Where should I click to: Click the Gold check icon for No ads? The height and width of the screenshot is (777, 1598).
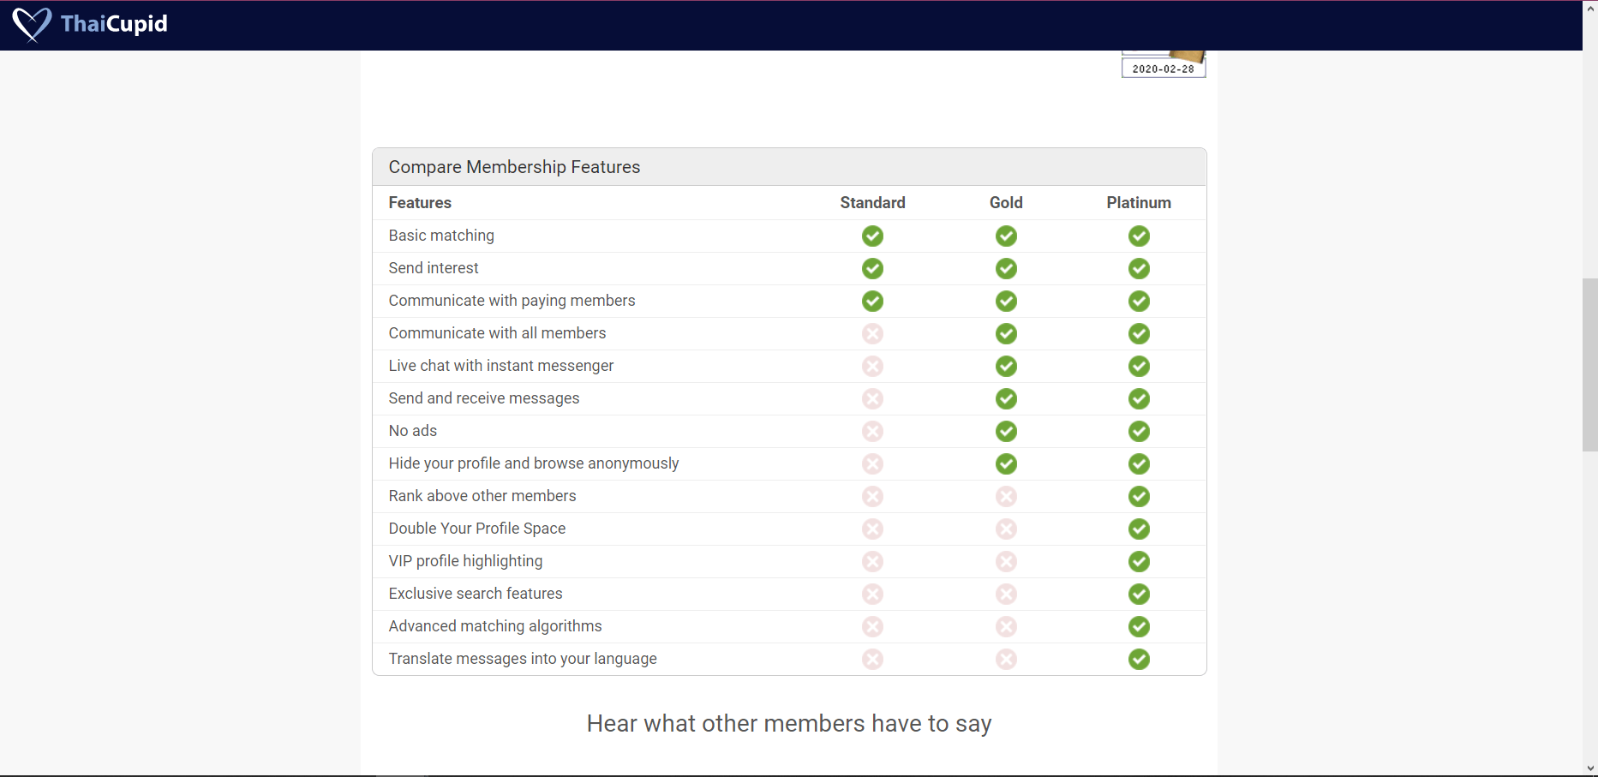pyautogui.click(x=1006, y=431)
